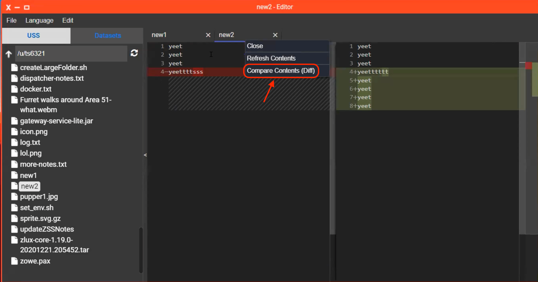Click the file list scrollbar

[141, 249]
